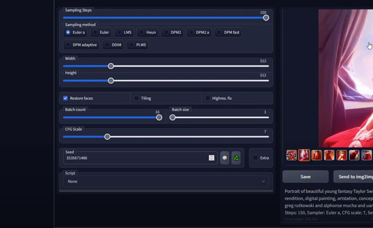The image size is (373, 228).
Task: Click the Width value 512
Action: (x=263, y=61)
